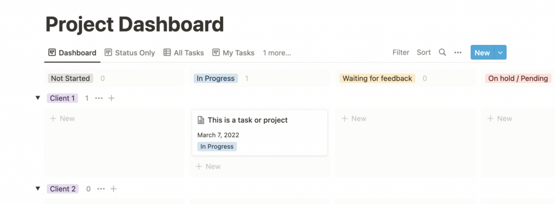Open Client 2 group ellipsis menu
The image size is (555, 204).
101,189
